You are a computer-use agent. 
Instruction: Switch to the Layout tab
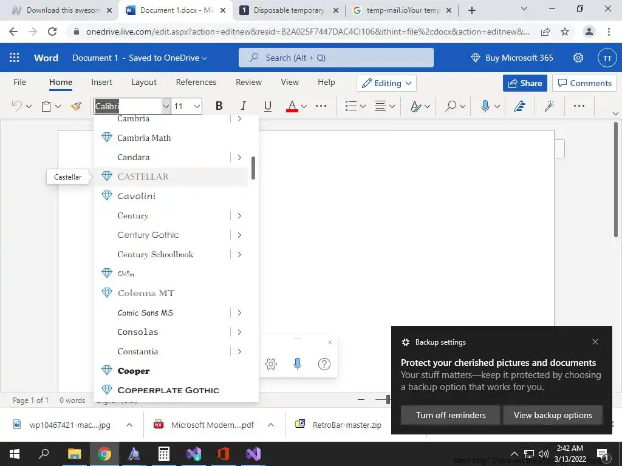144,82
